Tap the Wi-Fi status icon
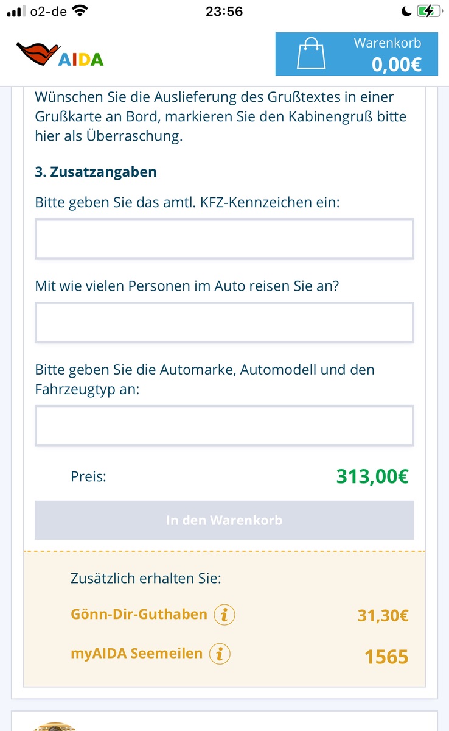The width and height of the screenshot is (449, 731). click(x=79, y=11)
